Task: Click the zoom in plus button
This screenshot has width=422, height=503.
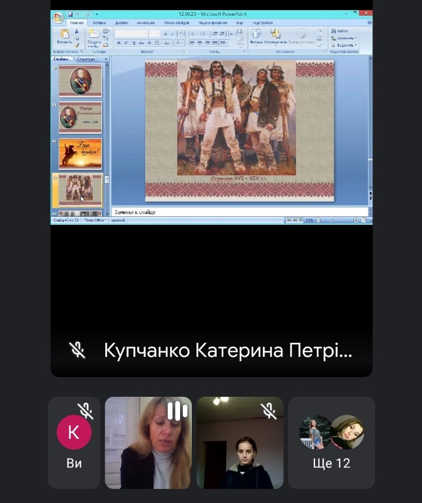Action: point(356,220)
